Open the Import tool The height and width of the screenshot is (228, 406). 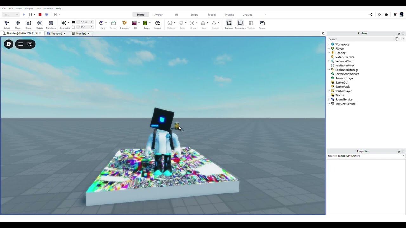158,24
